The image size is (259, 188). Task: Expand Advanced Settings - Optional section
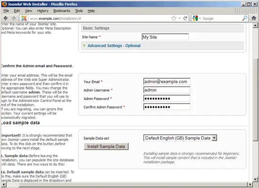[x=114, y=46]
